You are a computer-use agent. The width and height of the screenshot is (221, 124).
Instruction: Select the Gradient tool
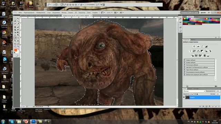[x=18, y=32]
